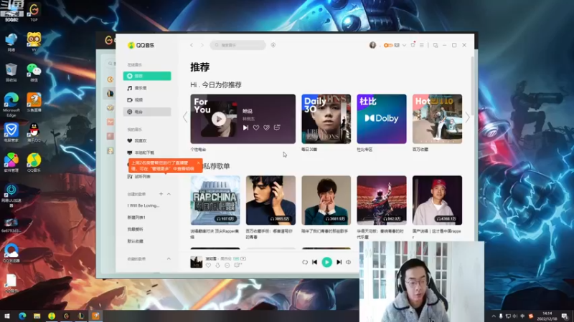574x322 pixels.
Task: Open 我喜欢 favorites list
Action: click(x=147, y=140)
